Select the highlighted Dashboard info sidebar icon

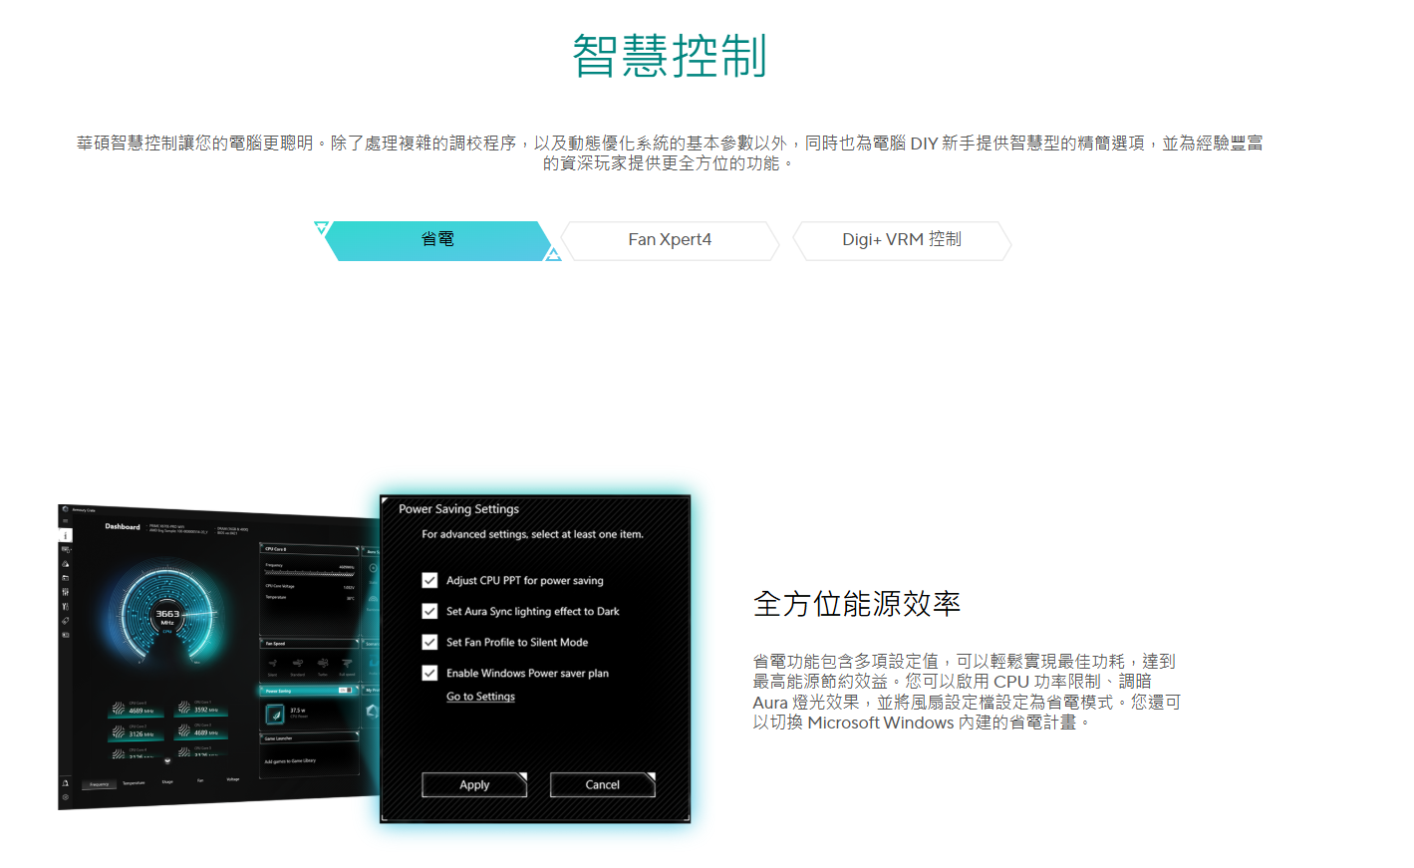(66, 535)
